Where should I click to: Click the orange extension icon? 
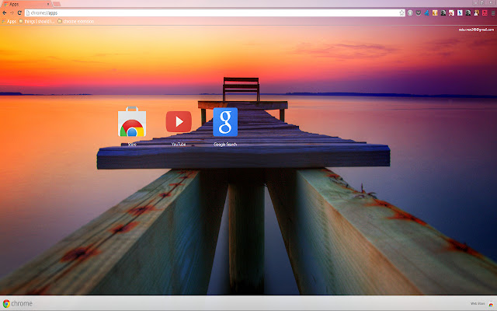pos(435,12)
